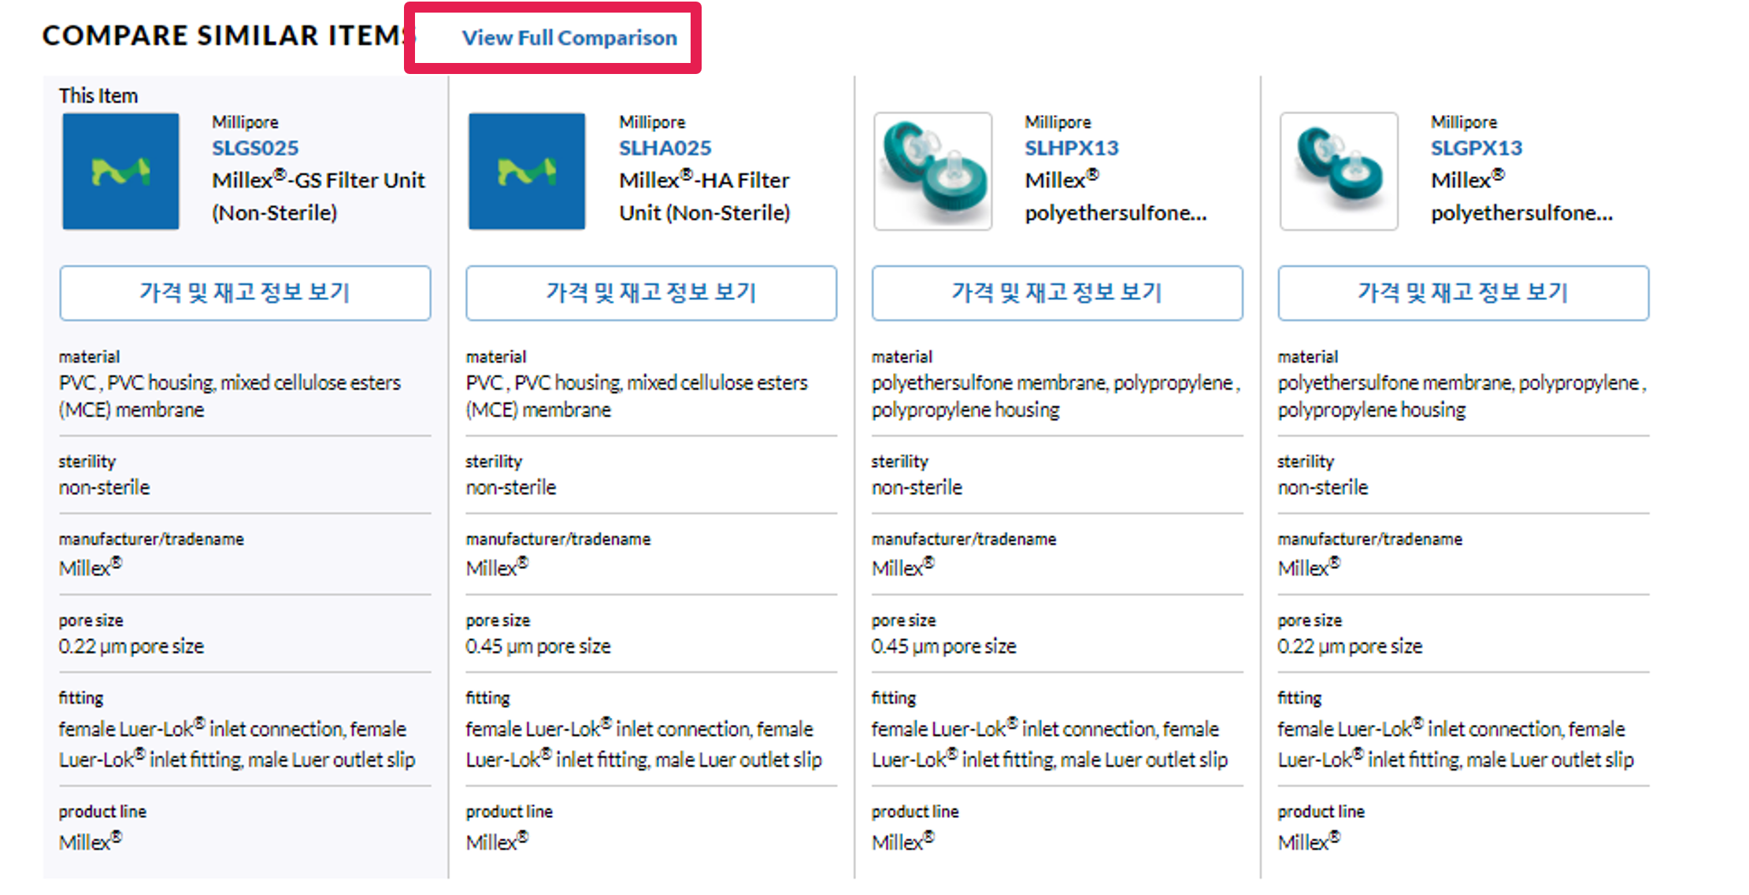Click the price and stock button for SLGPX13

(1462, 293)
